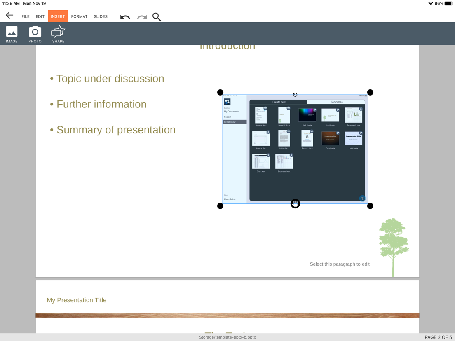This screenshot has height=341, width=455.
Task: Select 'Topic under discussion' bullet text
Action: [110, 79]
